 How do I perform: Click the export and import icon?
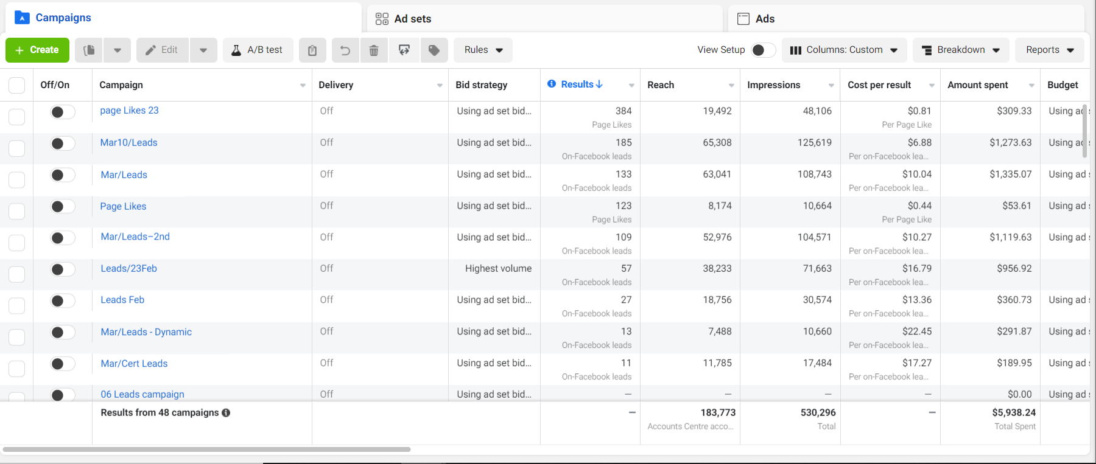click(x=404, y=50)
